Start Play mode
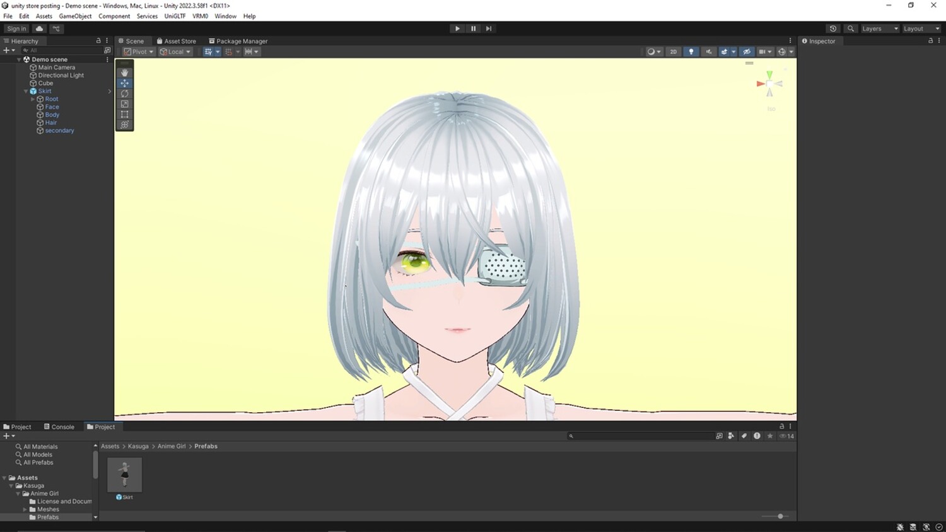 (457, 28)
